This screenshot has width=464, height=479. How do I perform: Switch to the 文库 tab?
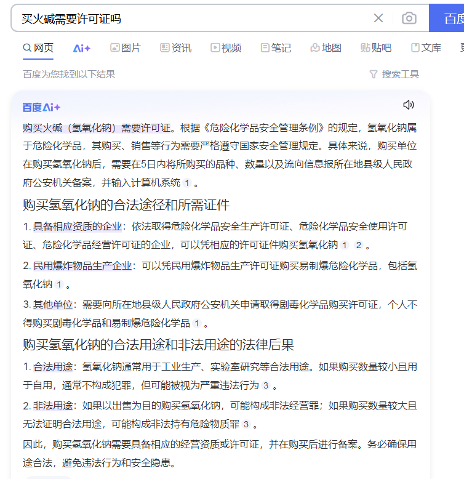426,48
